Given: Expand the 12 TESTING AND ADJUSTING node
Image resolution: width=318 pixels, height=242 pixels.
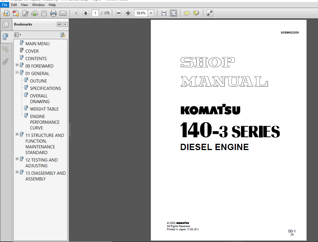Looking at the screenshot, I should [17, 159].
